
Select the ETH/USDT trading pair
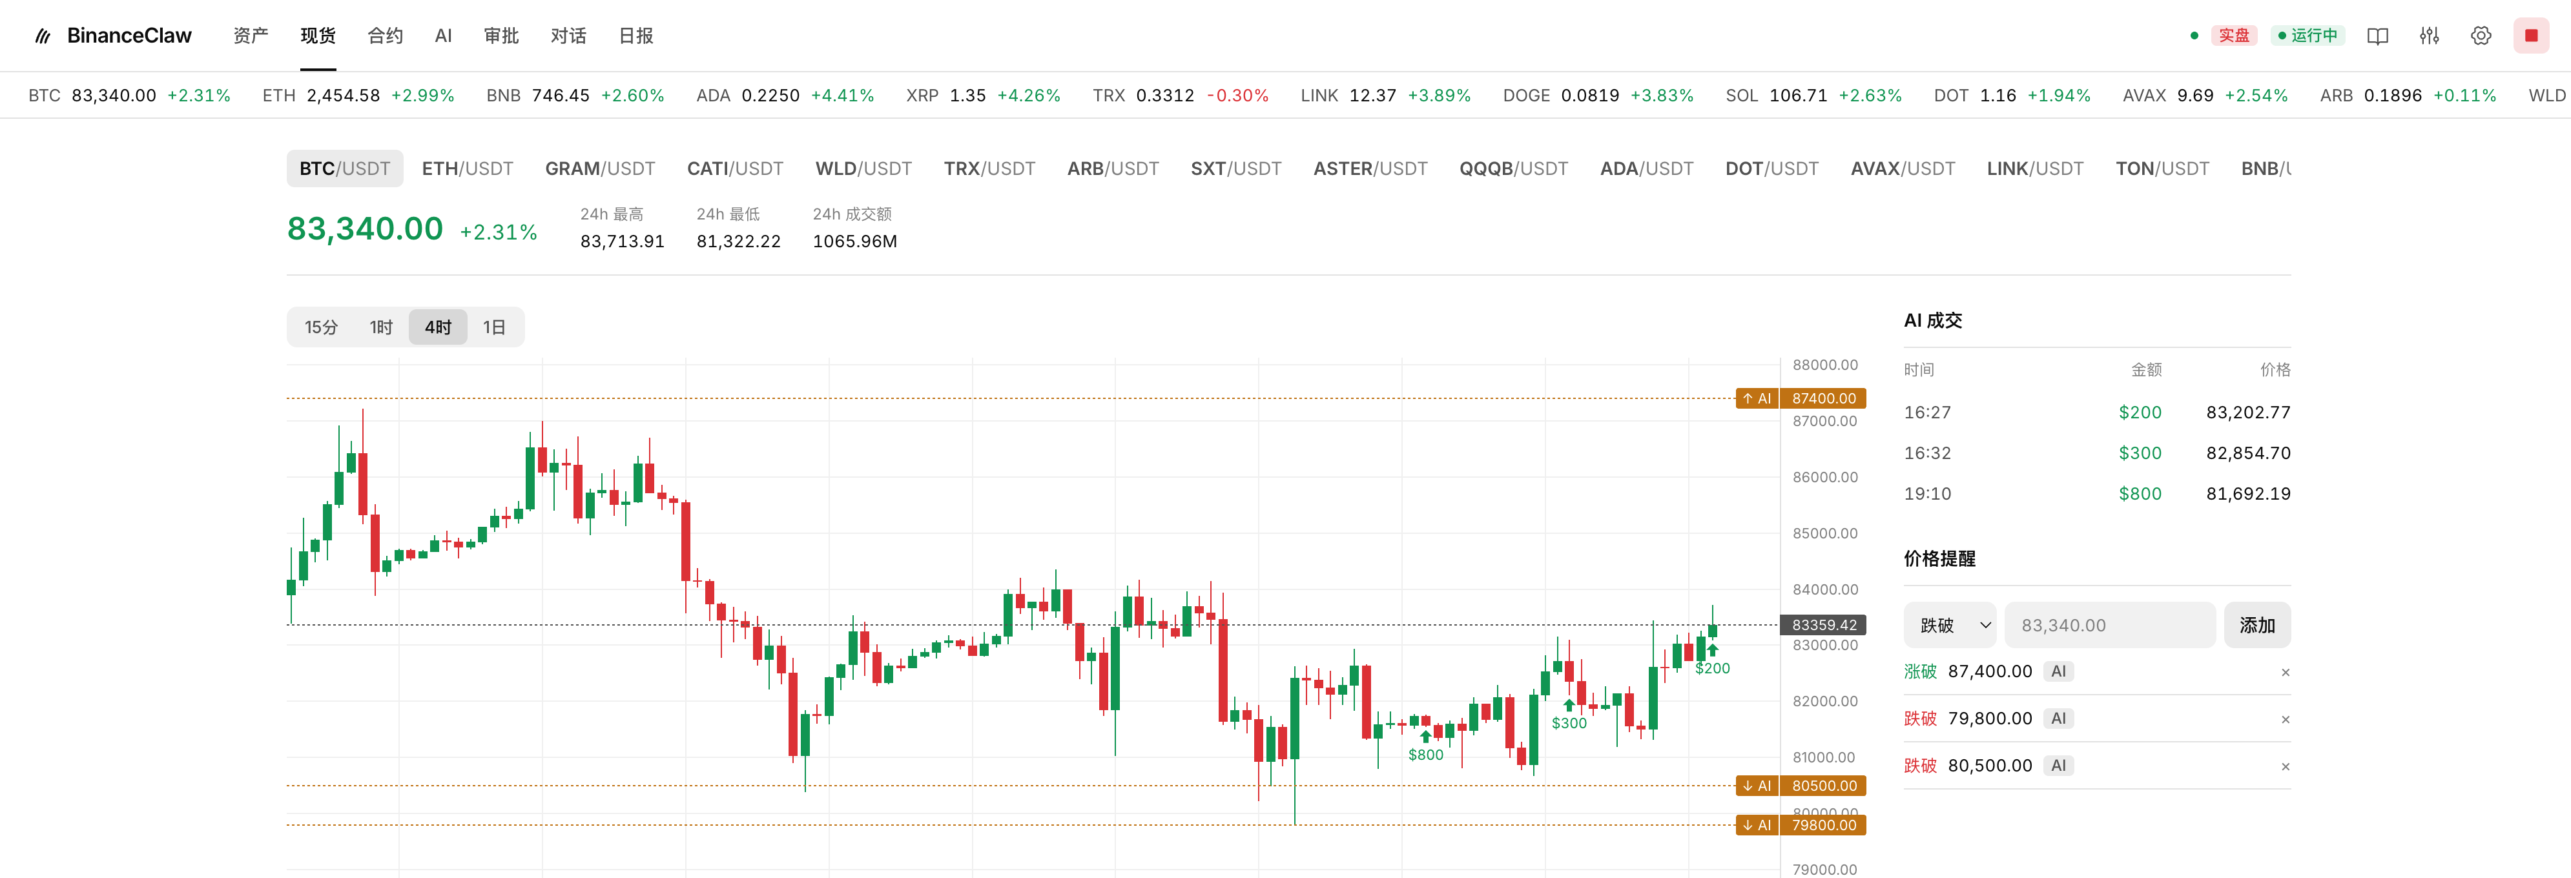coord(467,168)
